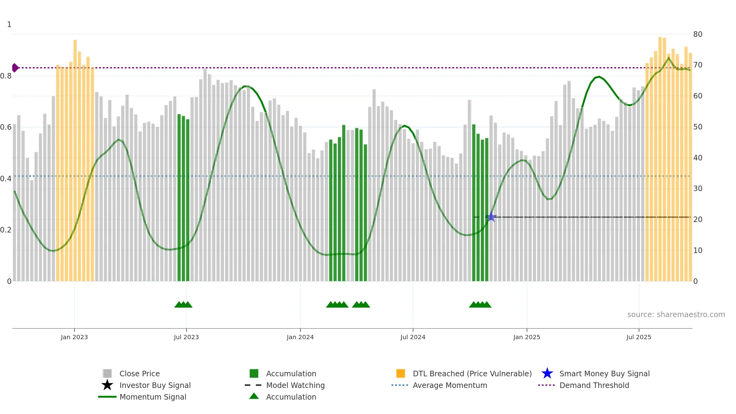The height and width of the screenshot is (414, 736).
Task: Click the sharemaestro.com source text
Action: click(676, 315)
